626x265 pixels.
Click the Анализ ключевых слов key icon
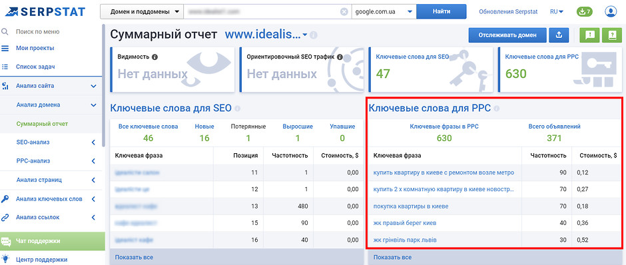5,198
